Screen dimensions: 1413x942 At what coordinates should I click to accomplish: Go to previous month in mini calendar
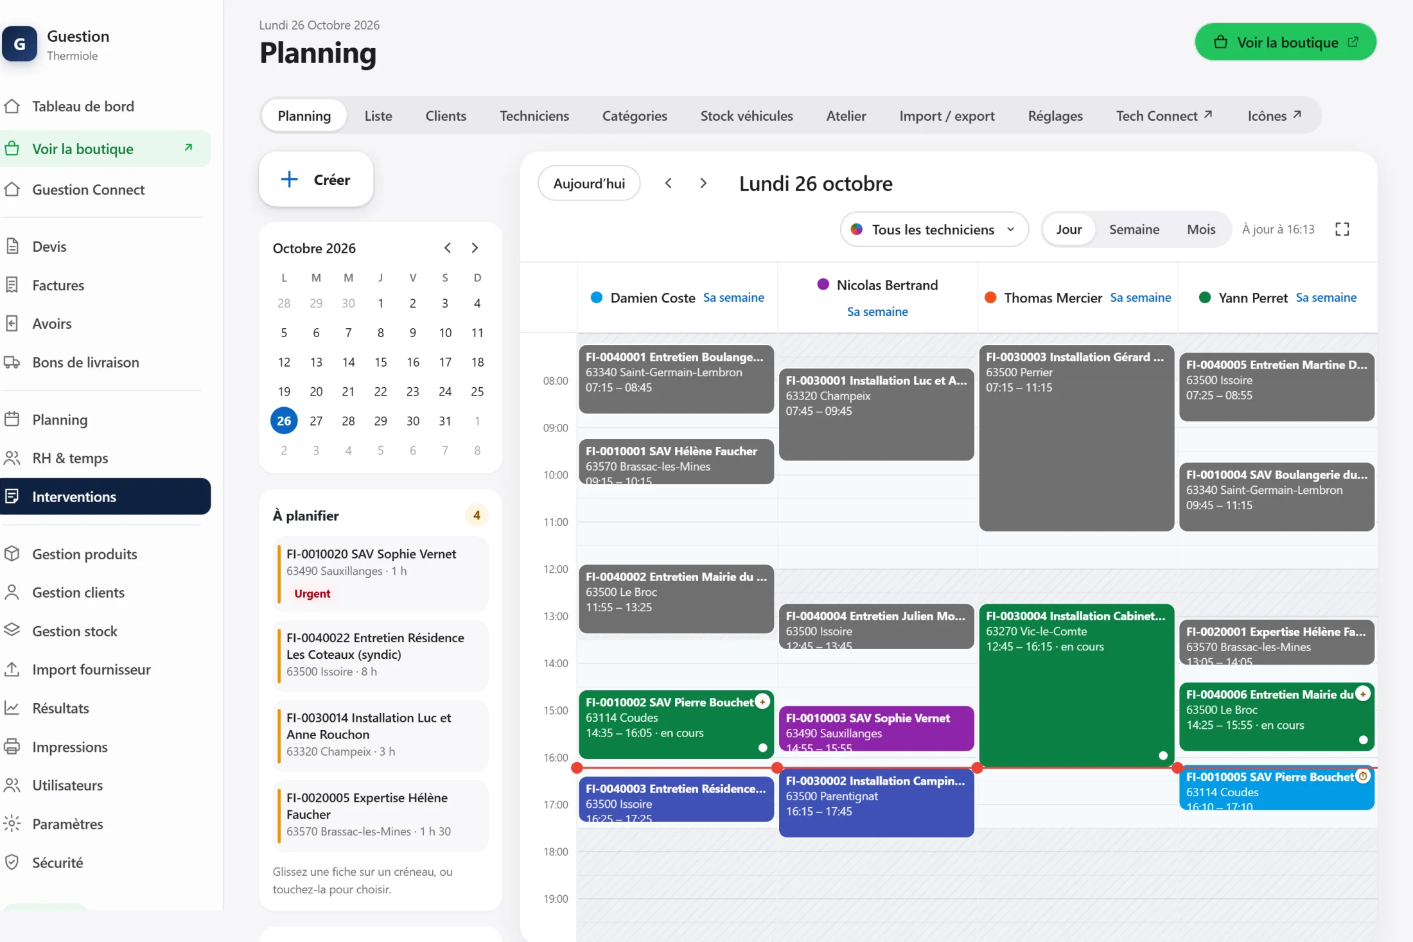point(448,248)
